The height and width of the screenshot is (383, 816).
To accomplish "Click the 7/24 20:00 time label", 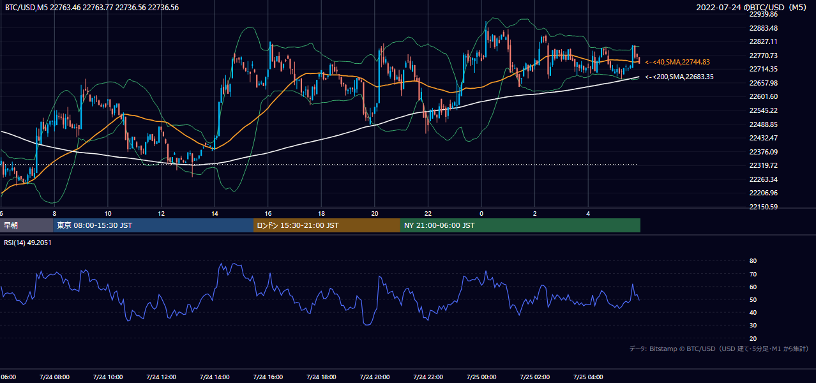I will 375,377.
